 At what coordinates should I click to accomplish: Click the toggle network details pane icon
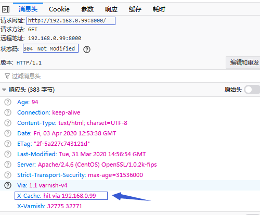pos(6,9)
